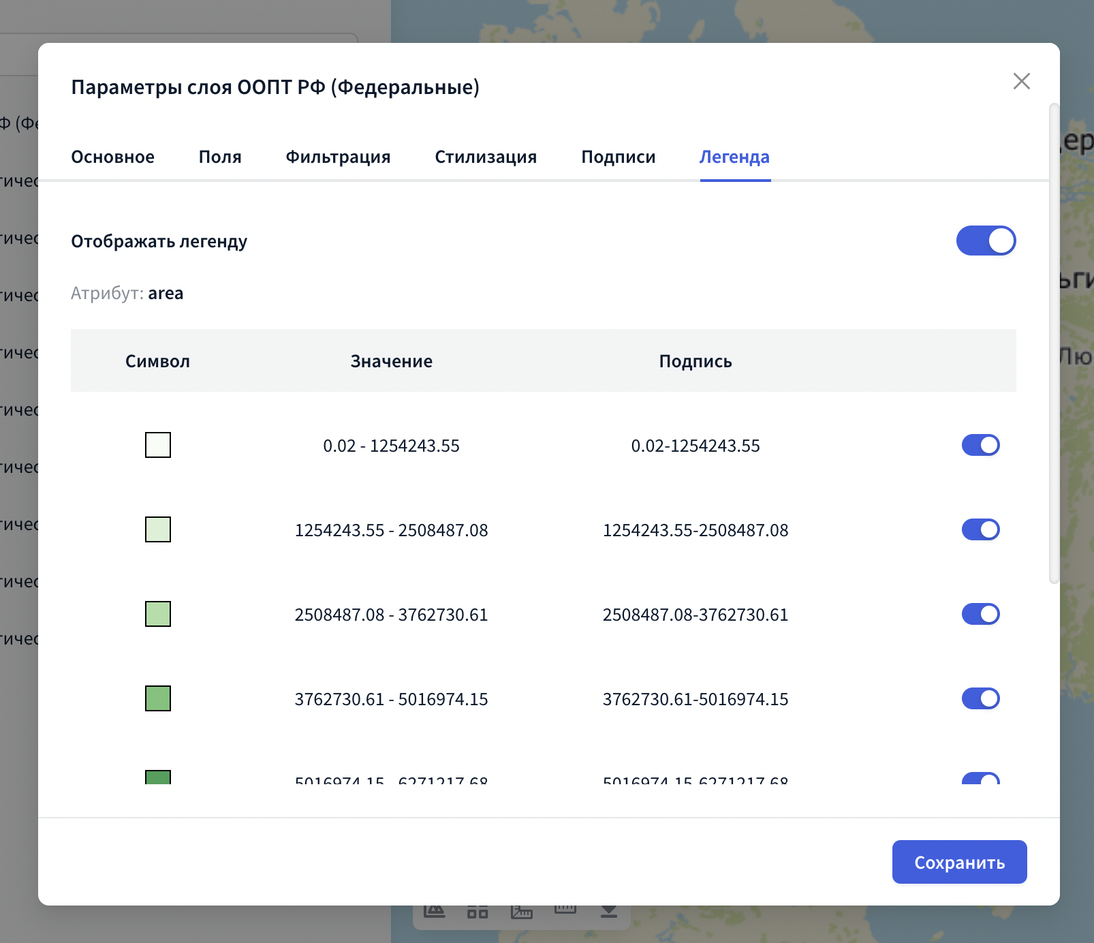Toggle the 3762730.61 - 5016974.15 row visibility
This screenshot has height=943, width=1094.
click(980, 699)
